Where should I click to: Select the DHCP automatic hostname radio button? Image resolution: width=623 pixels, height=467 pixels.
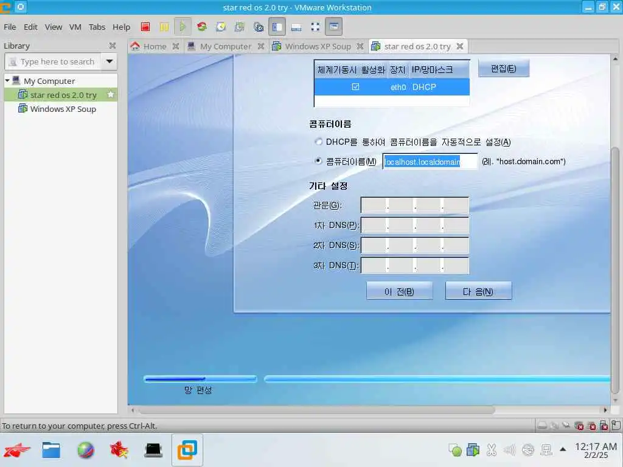coord(318,141)
